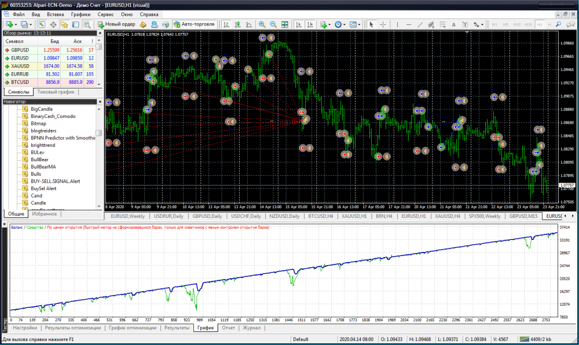The width and height of the screenshot is (579, 345).
Task: Switch chart to line chart
Action: [x=249, y=24]
